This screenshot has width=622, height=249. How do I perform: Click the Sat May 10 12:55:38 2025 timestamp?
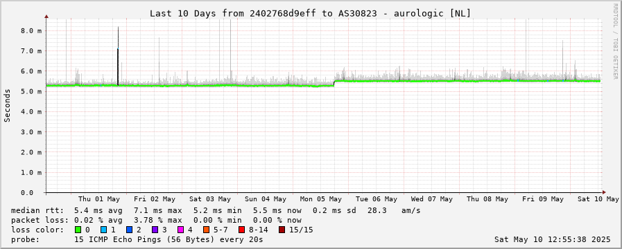(x=552, y=239)
